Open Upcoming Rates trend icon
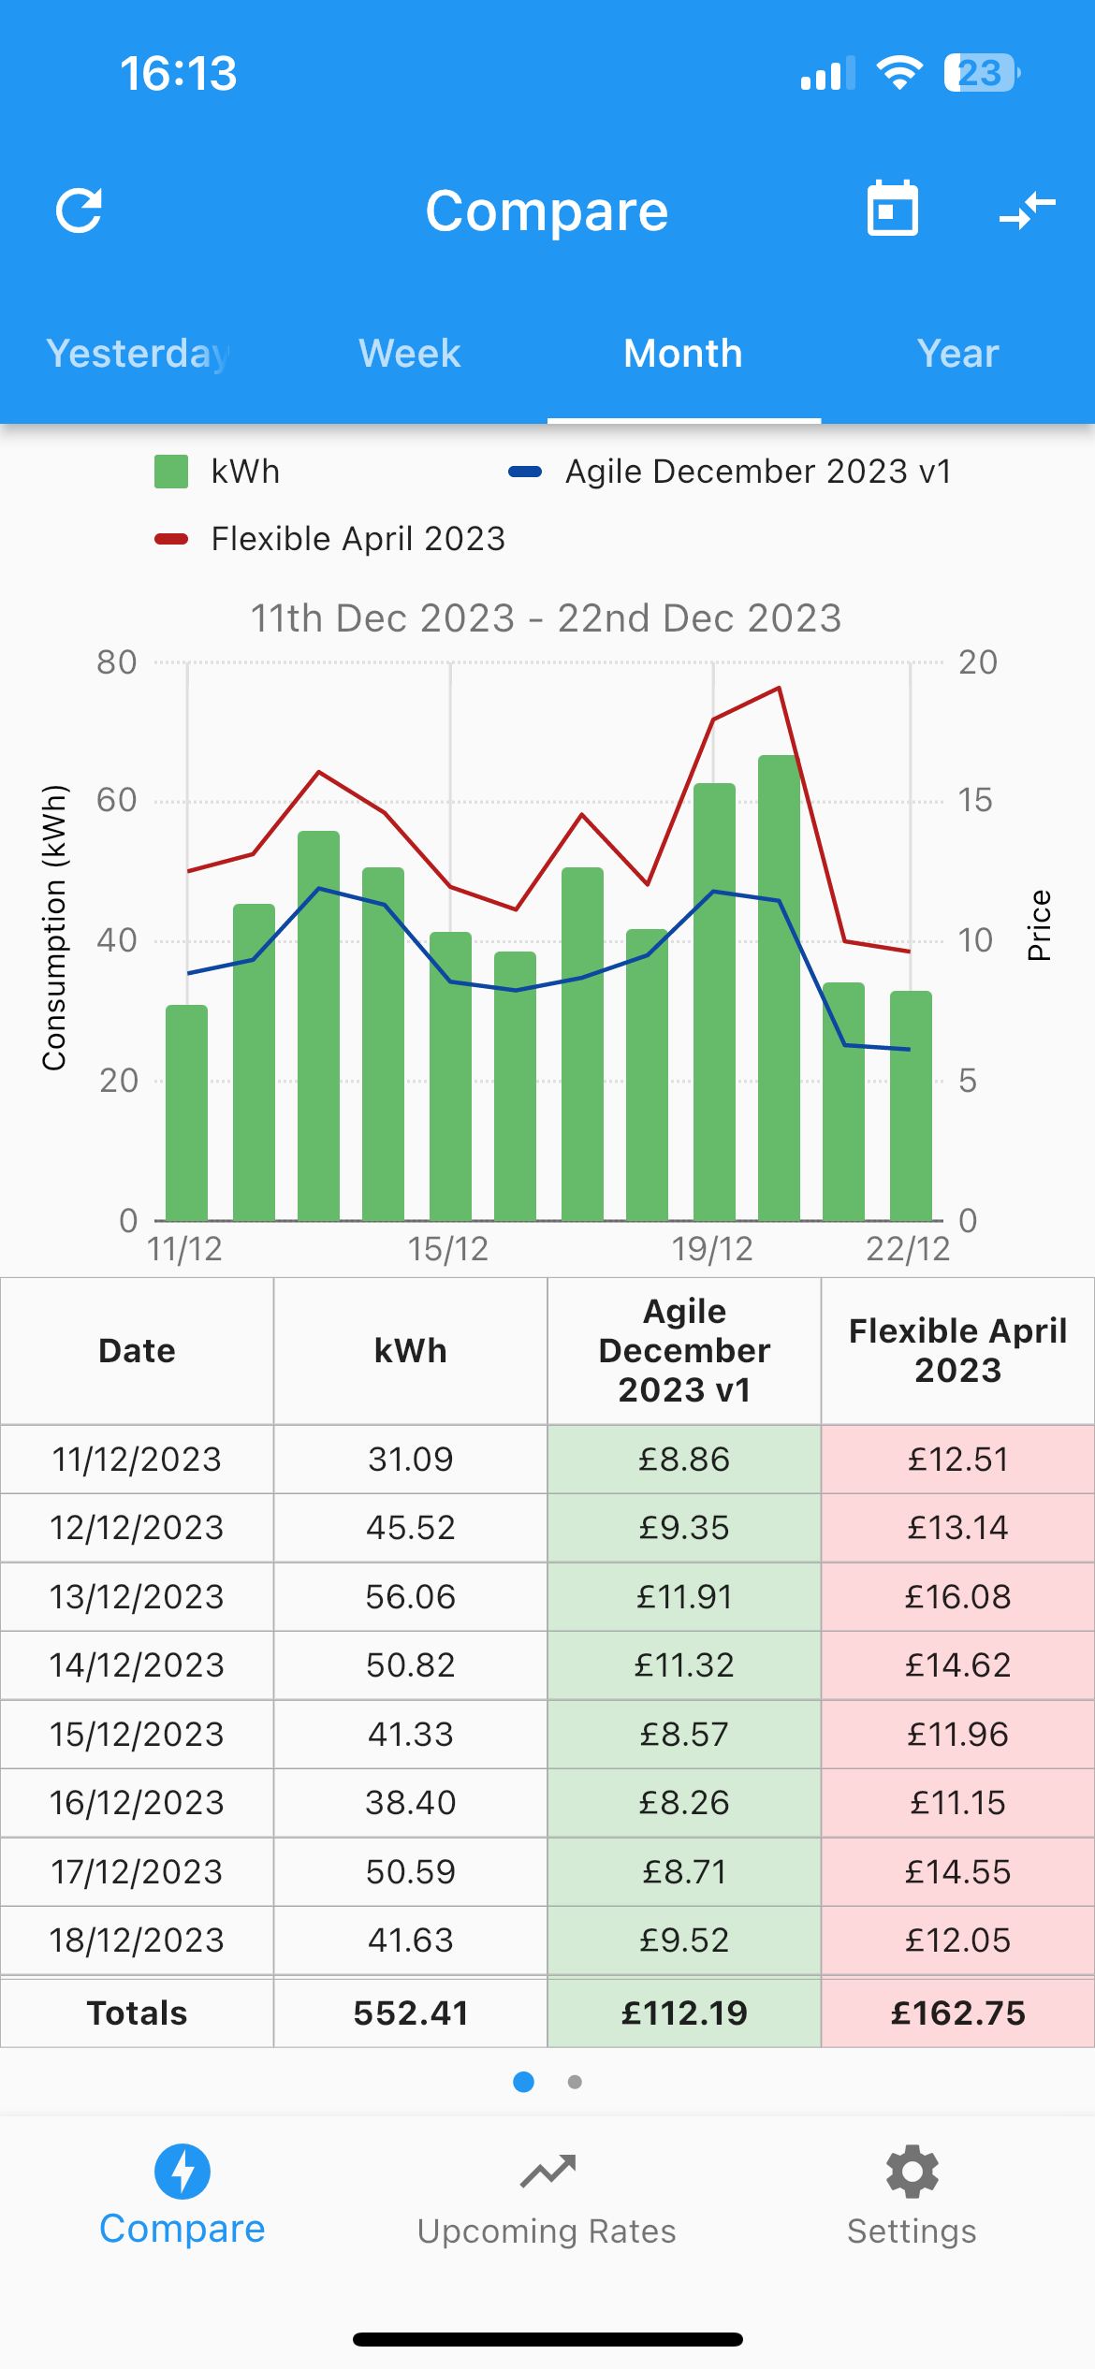This screenshot has width=1095, height=2369. pos(547,2172)
